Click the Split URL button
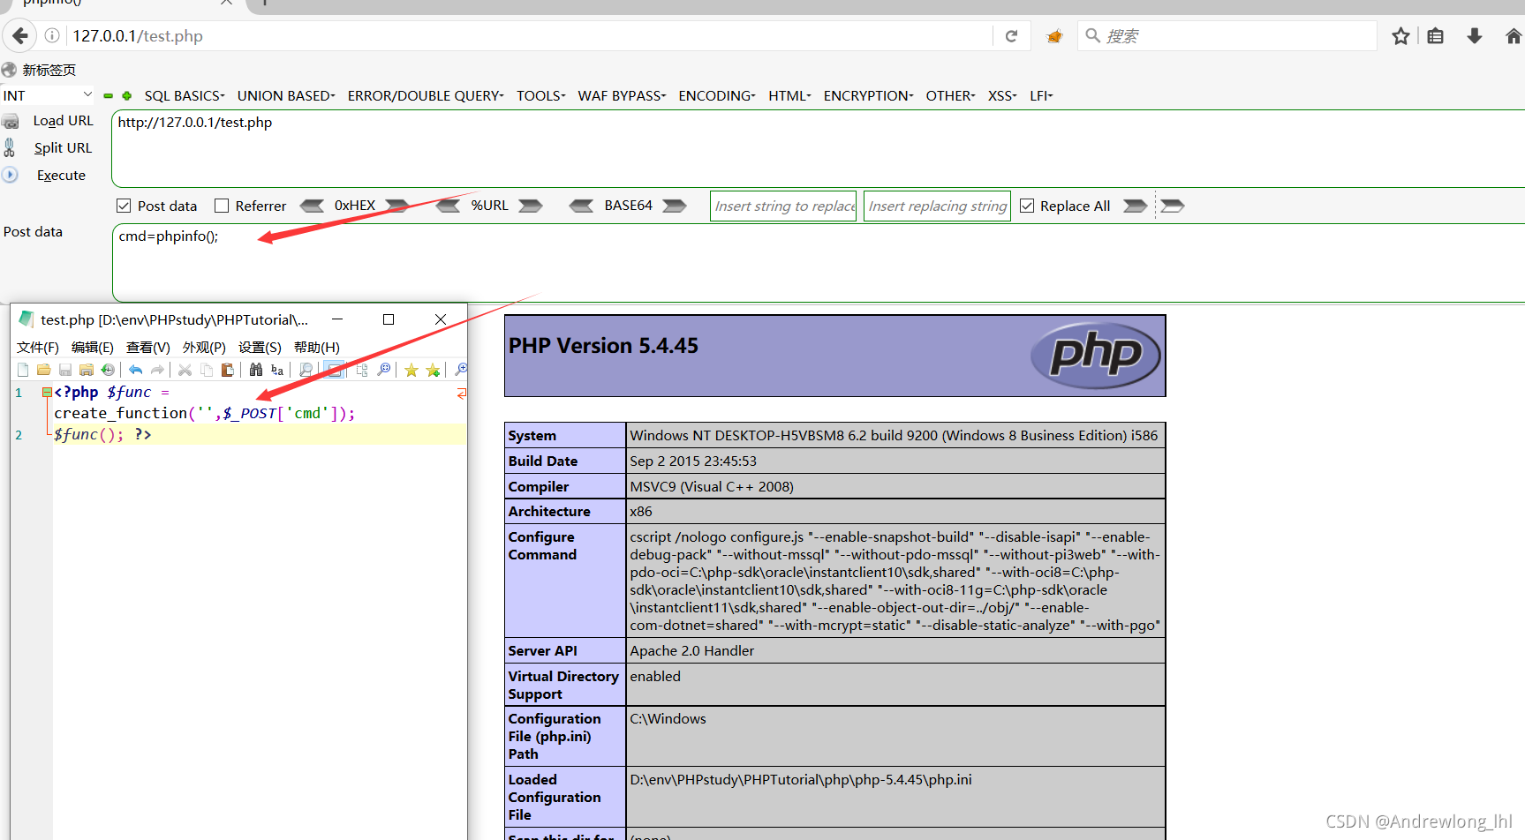This screenshot has height=840, width=1525. point(49,148)
